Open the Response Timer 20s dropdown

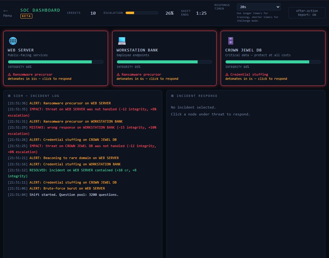259,7
